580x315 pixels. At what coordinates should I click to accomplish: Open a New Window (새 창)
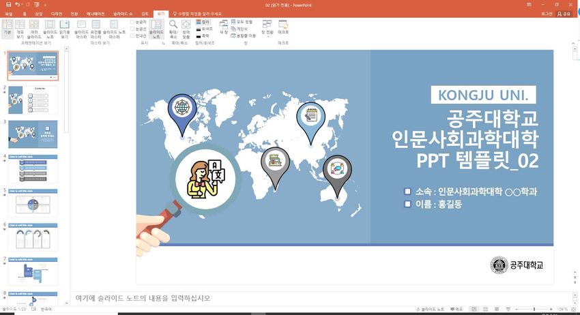(223, 27)
